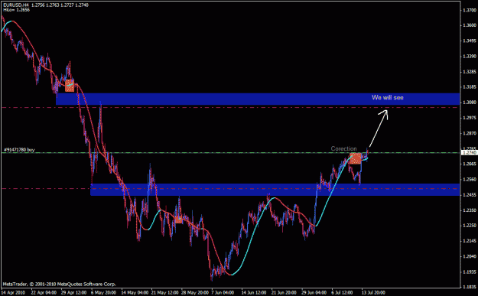Viewport: 478px width, 296px height.
Task: Click the 1.3495 price axis label
Action: [x=469, y=41]
